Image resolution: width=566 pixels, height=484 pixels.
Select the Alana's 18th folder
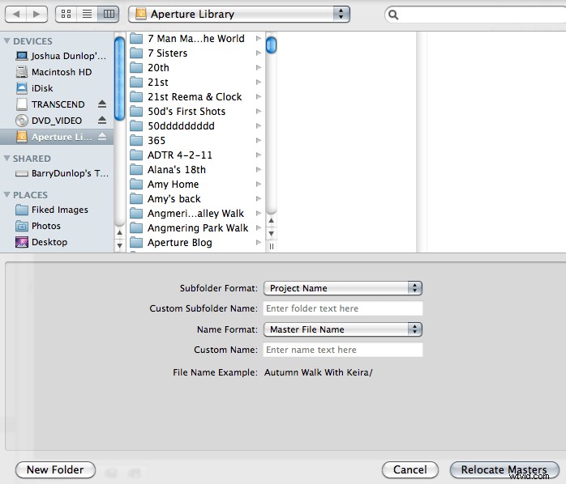coord(195,170)
